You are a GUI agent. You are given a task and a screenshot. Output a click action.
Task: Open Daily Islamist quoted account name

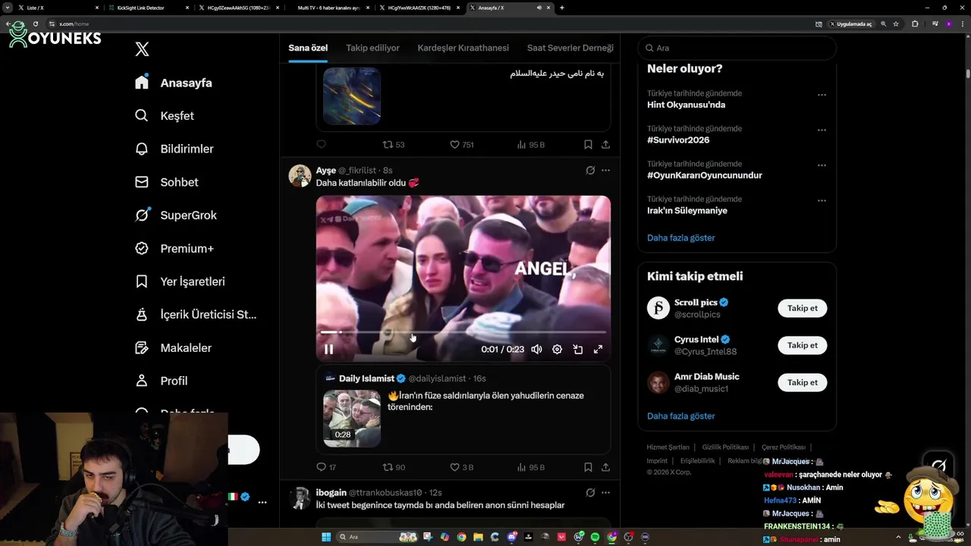click(366, 378)
